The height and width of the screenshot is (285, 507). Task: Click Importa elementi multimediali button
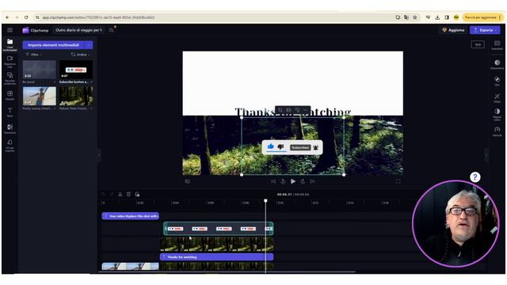pyautogui.click(x=53, y=45)
